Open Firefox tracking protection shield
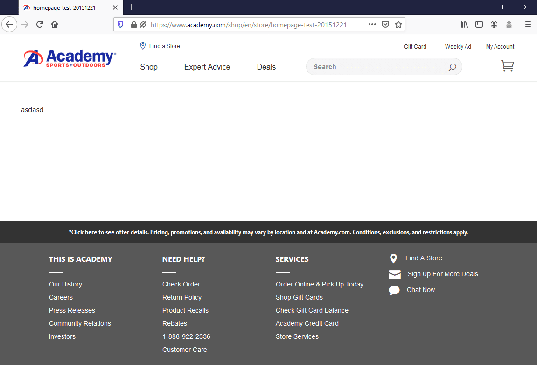This screenshot has width=537, height=365. [120, 25]
